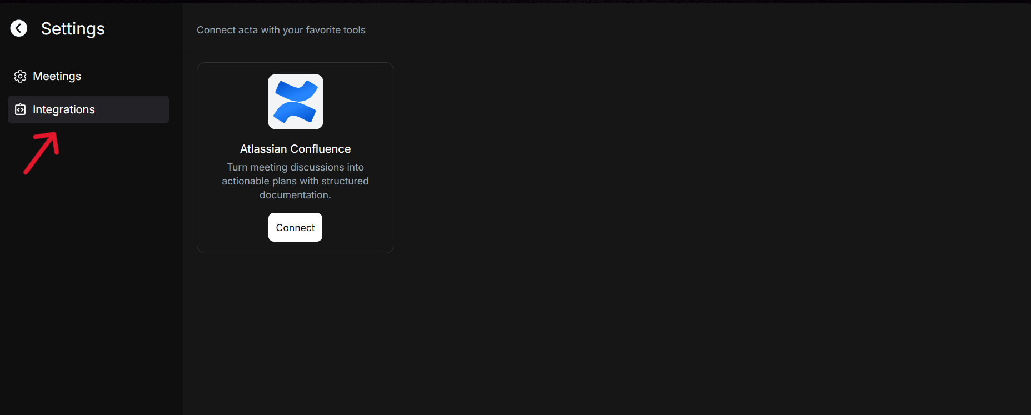Open the Meetings settings section
Image resolution: width=1031 pixels, height=415 pixels.
point(88,76)
